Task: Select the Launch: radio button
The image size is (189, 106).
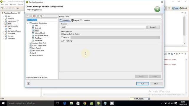Action: click(x=62, y=37)
